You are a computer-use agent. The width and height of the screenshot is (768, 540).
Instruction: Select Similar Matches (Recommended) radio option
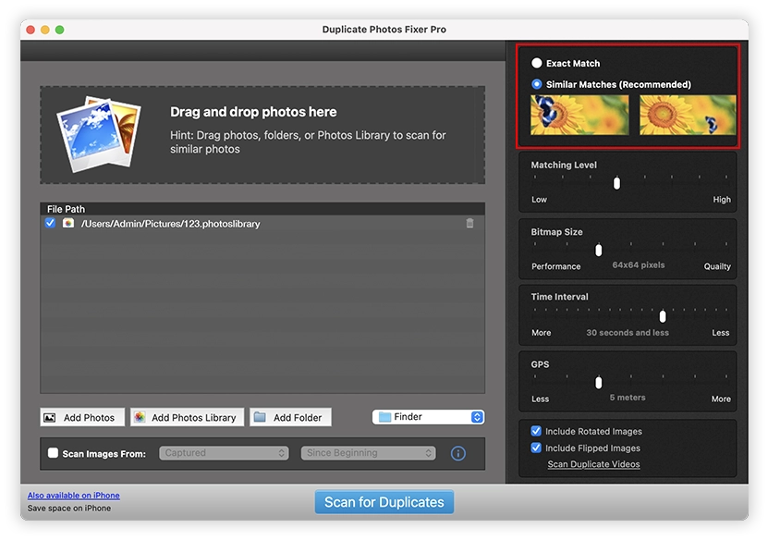point(537,84)
